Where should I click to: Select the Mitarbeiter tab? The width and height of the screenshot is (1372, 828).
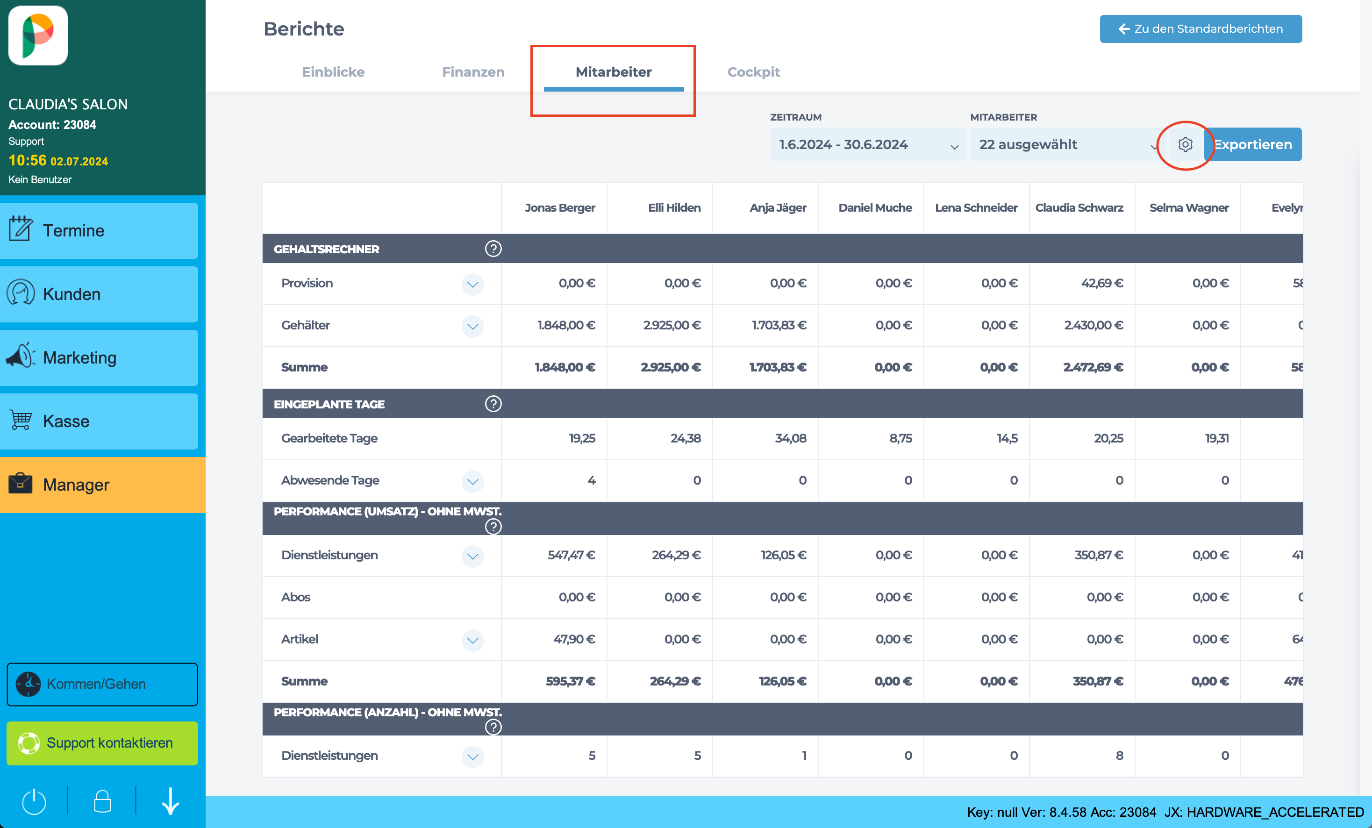614,72
